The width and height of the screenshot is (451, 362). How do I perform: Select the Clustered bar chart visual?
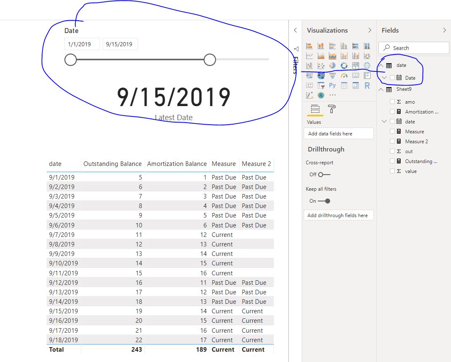pyautogui.click(x=333, y=46)
